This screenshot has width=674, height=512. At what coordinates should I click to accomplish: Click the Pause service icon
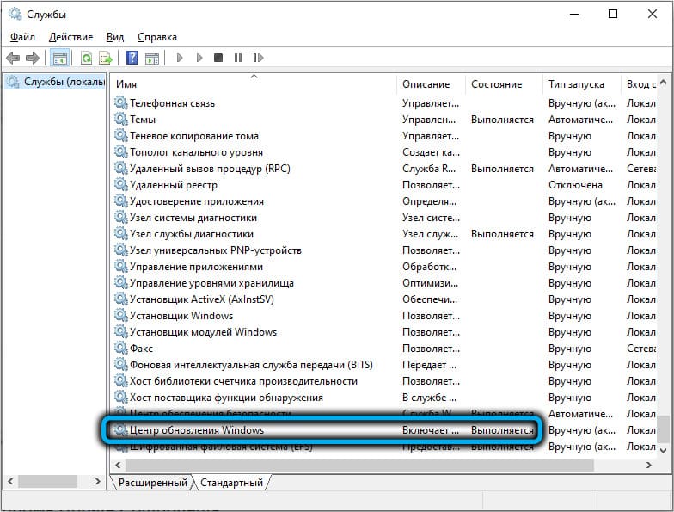click(237, 58)
